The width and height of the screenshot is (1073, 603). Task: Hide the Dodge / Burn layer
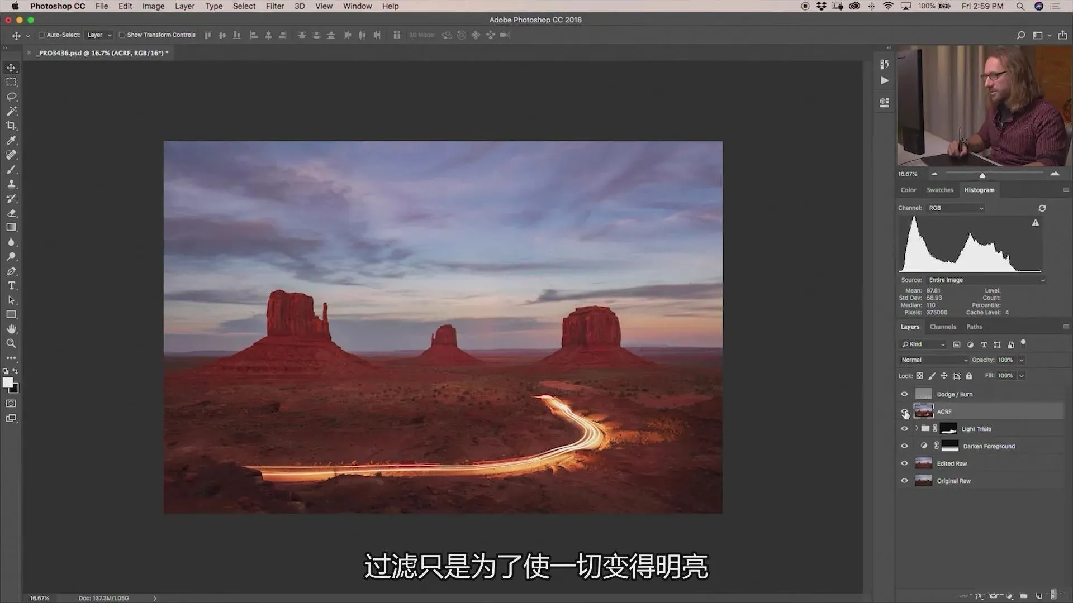tap(904, 394)
